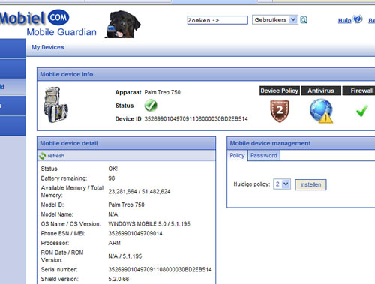Open the My Devices menu item
Image resolution: width=375 pixels, height=284 pixels.
tap(48, 47)
